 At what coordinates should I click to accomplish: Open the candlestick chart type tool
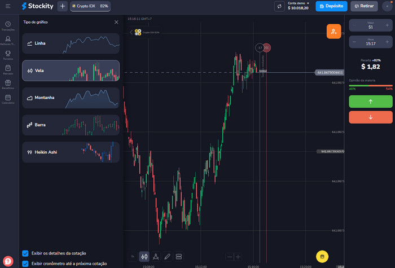[144, 257]
